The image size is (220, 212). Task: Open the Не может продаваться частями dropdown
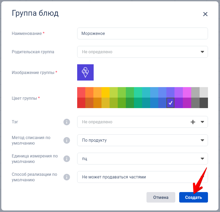pyautogui.click(x=142, y=177)
